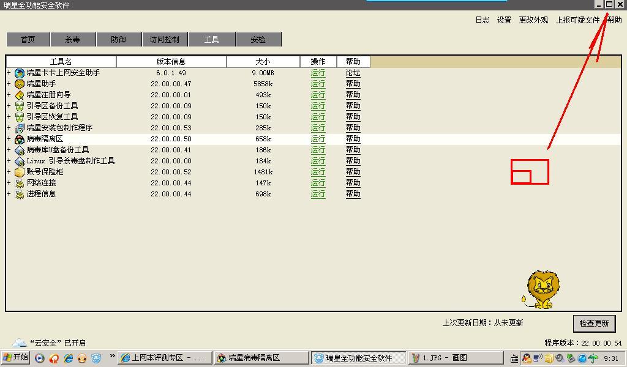
Task: Click the 病毒库U盘备份工具 icon
Action: point(19,150)
